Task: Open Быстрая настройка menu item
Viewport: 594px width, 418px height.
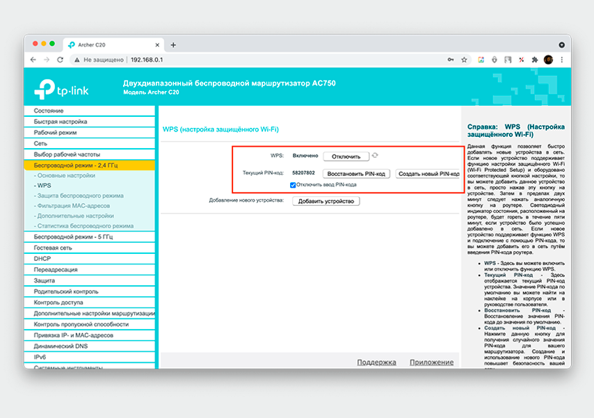Action: (90, 122)
